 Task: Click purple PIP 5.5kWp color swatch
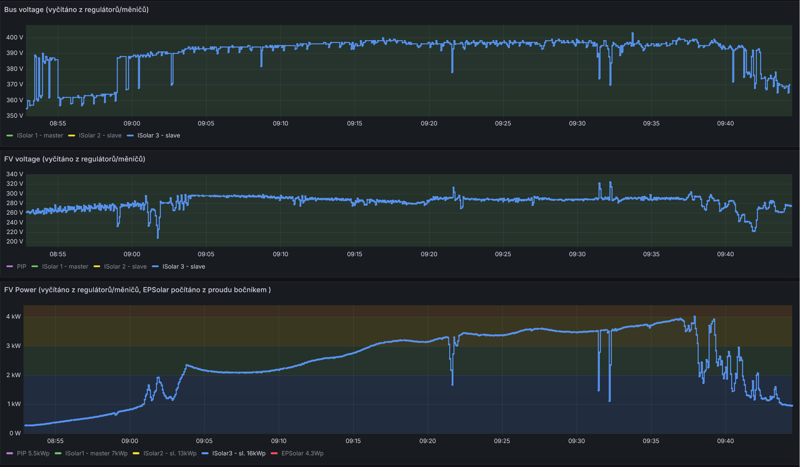pos(10,453)
